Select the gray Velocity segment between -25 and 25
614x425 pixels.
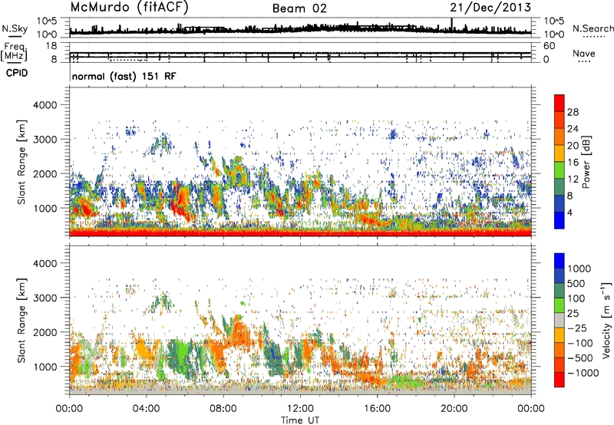click(560, 320)
